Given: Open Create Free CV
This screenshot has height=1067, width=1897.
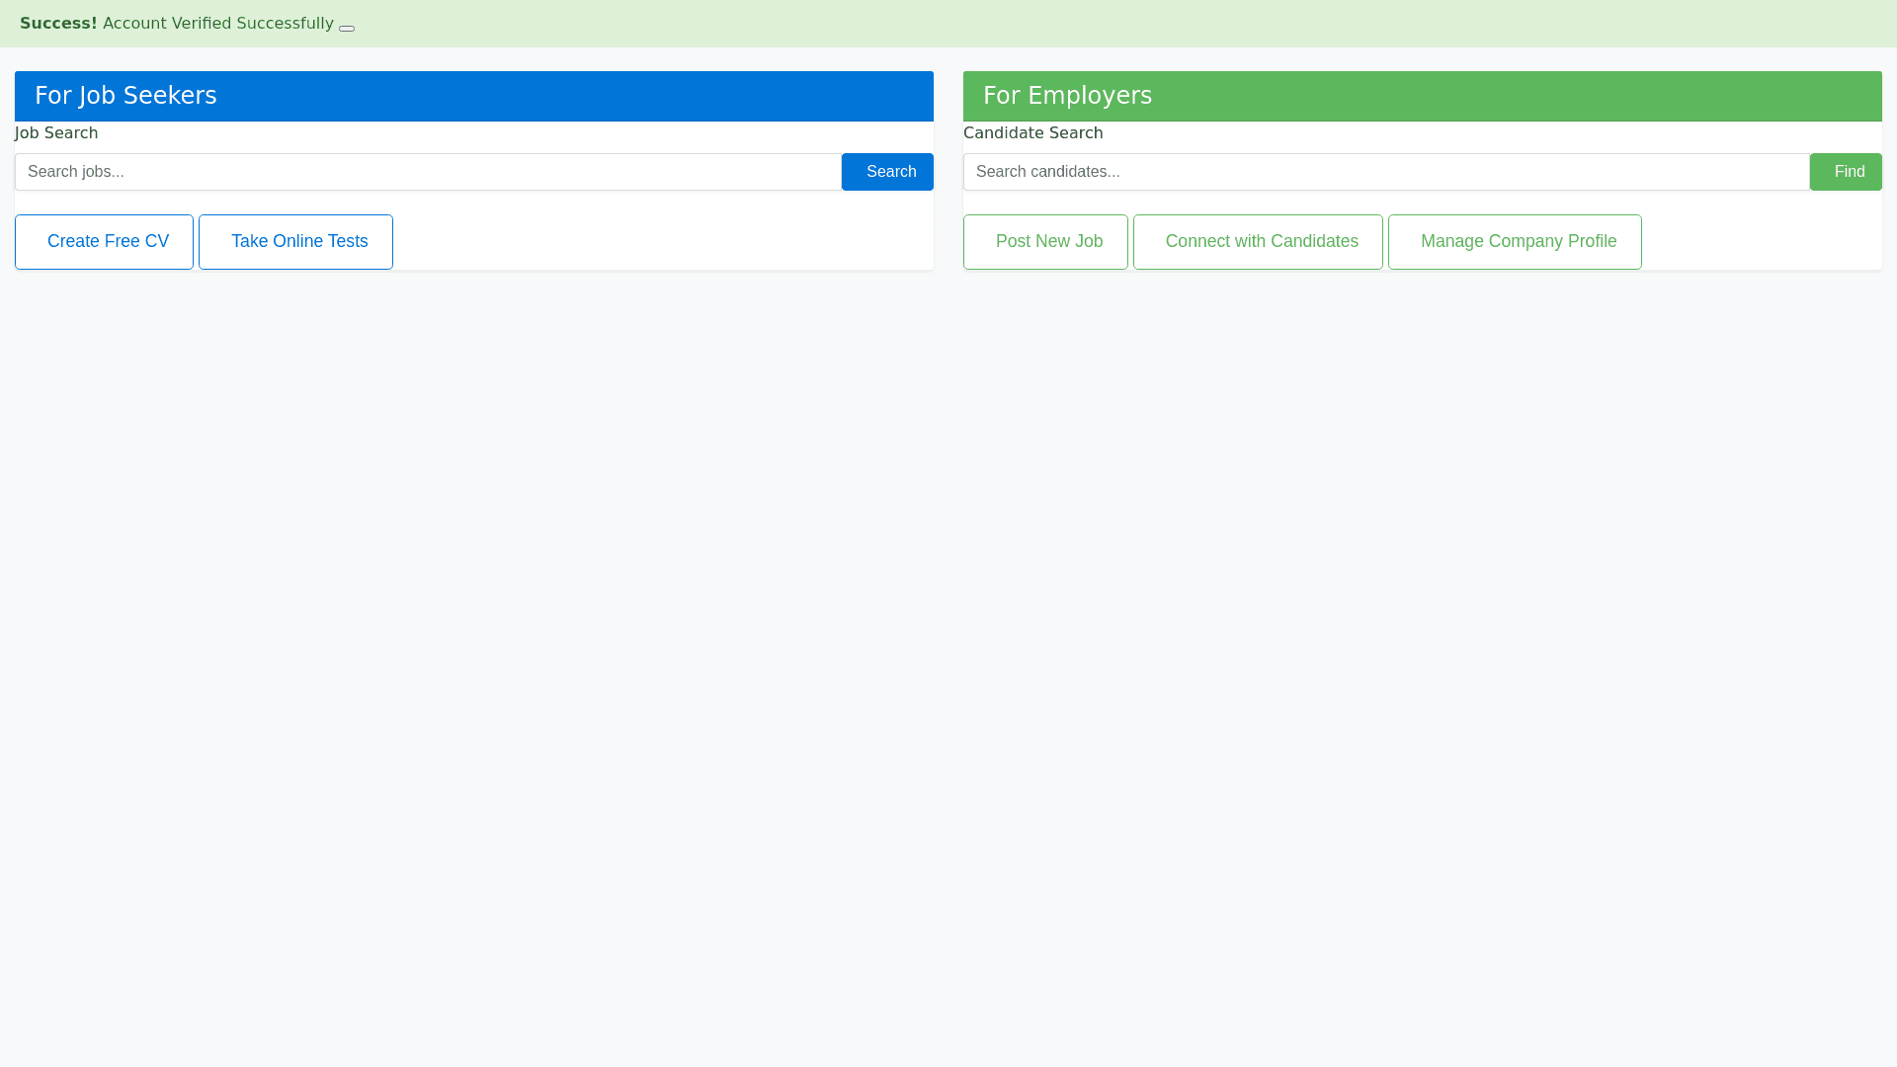Looking at the screenshot, I should click(x=104, y=242).
